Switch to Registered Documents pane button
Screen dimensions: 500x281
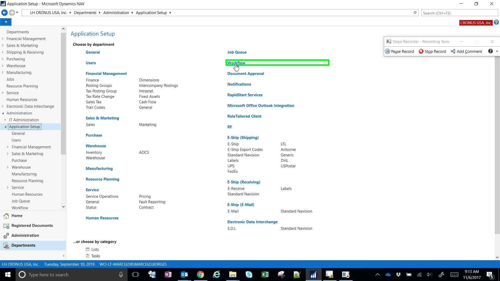[32, 226]
